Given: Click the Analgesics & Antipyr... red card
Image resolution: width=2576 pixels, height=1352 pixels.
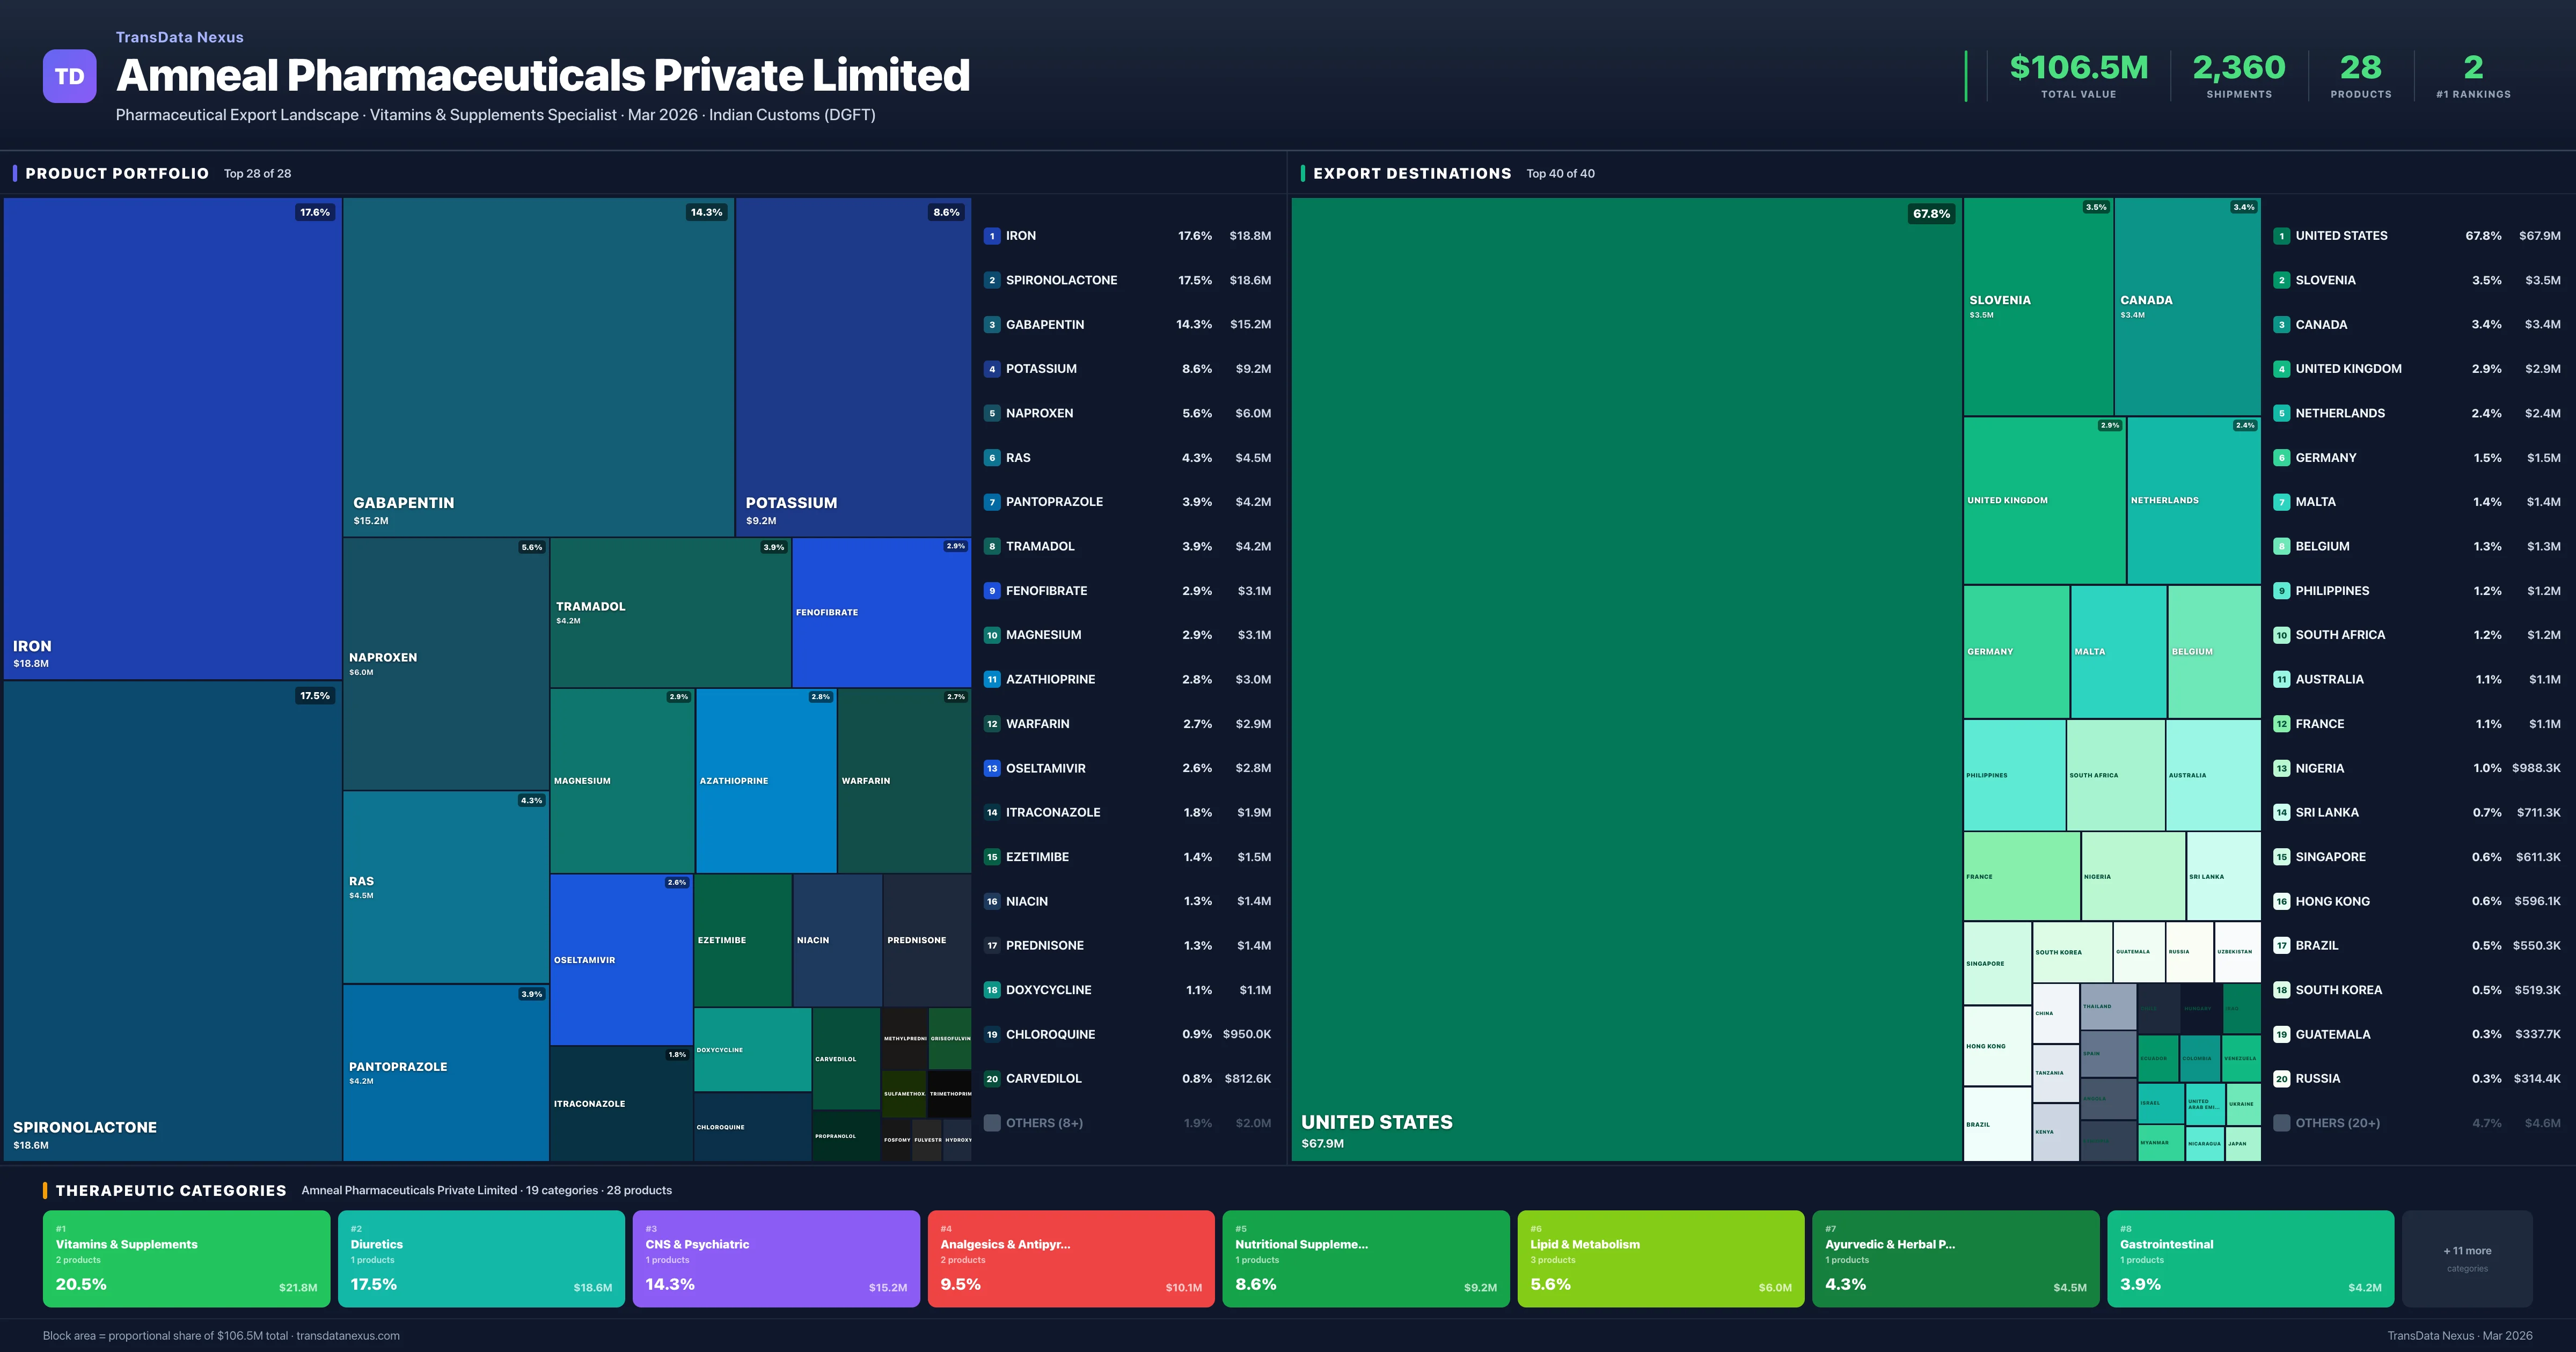Looking at the screenshot, I should coord(1070,1258).
